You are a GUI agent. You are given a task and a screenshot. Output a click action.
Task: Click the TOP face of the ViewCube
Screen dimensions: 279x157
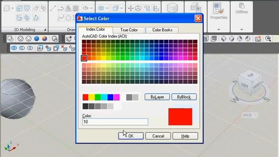(251, 75)
